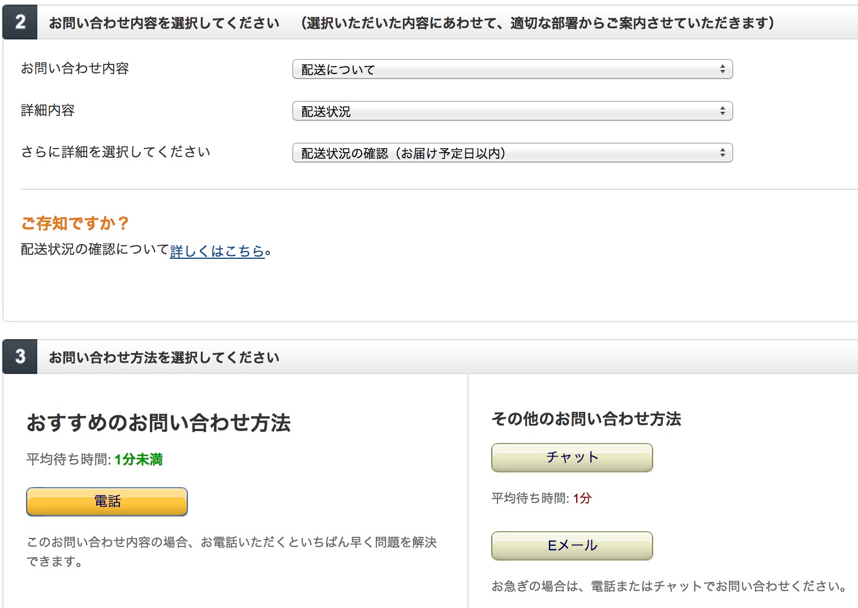Click the step 3 number badge
The width and height of the screenshot is (858, 608).
click(20, 357)
